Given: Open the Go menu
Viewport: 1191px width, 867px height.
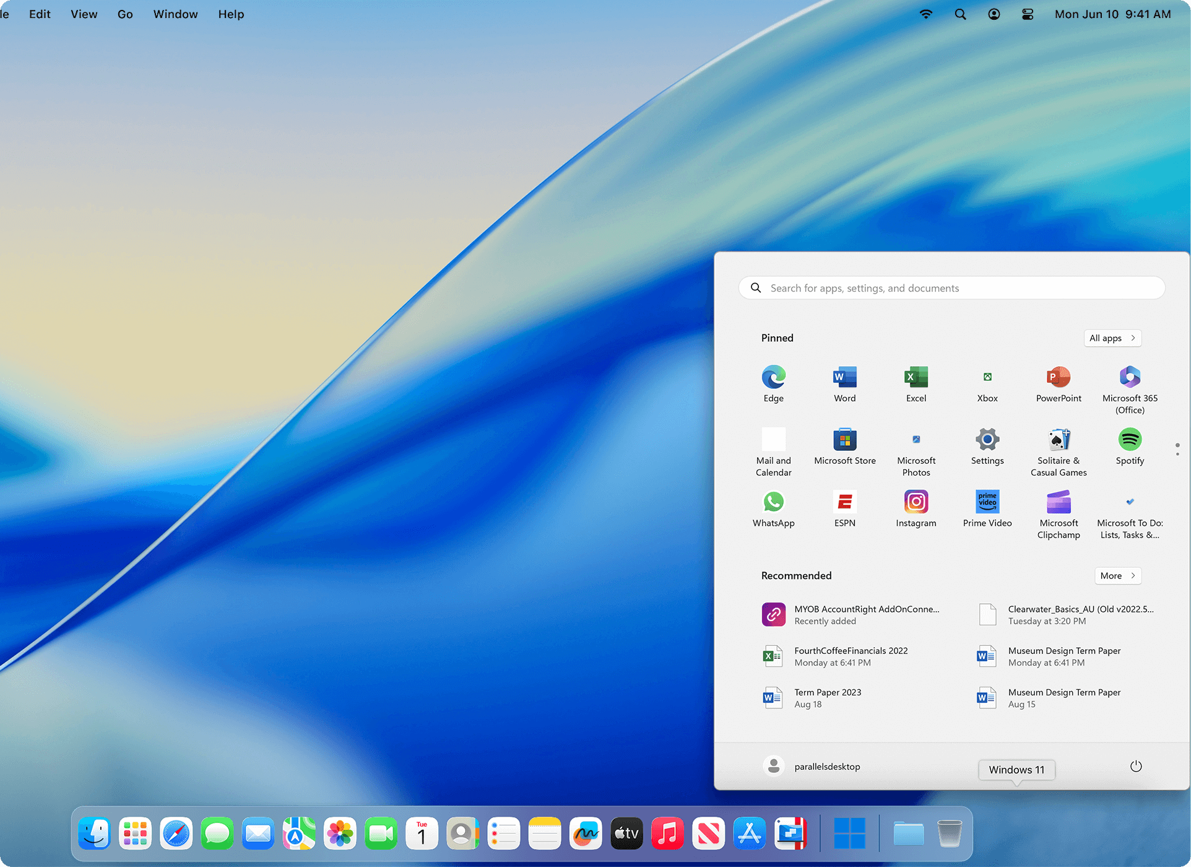Looking at the screenshot, I should tap(125, 14).
